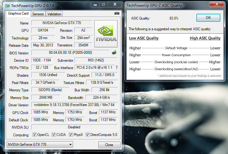Toggle the PhysX checkbox
The height and width of the screenshot is (154, 228).
tap(71, 134)
